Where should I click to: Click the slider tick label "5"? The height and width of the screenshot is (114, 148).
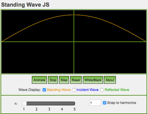[x=75, y=109]
